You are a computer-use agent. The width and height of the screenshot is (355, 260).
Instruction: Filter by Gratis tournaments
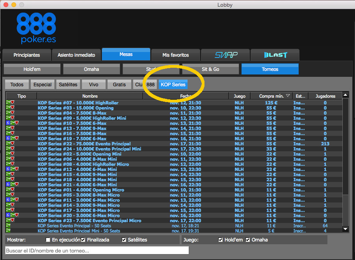(119, 84)
